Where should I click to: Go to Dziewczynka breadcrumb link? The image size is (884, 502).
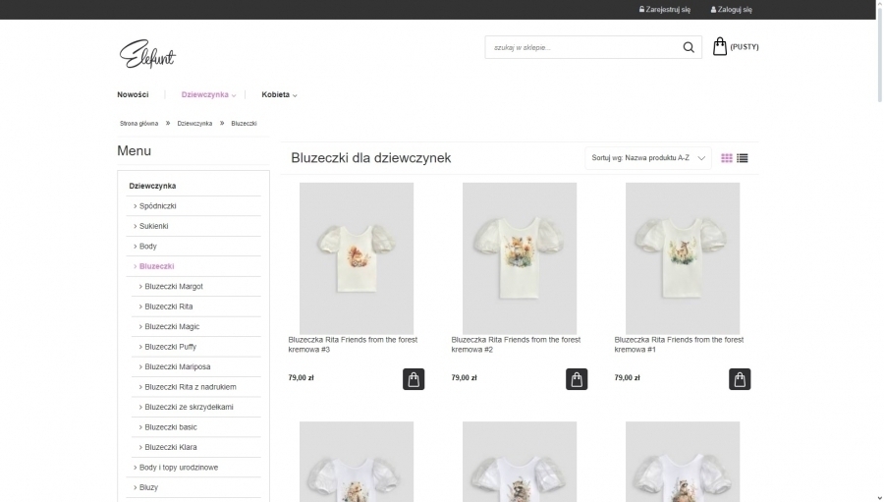[x=194, y=123]
